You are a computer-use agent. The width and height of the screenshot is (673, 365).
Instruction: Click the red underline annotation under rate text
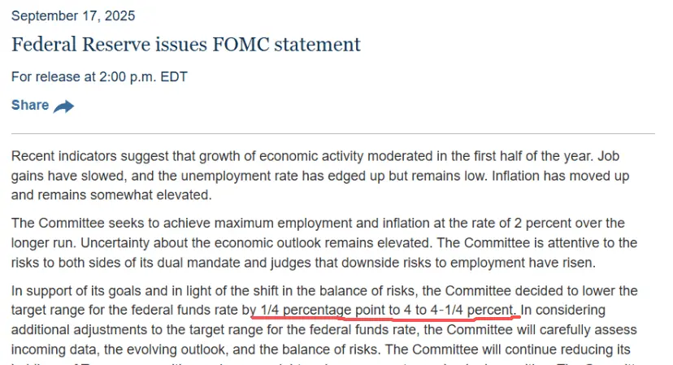click(x=386, y=318)
